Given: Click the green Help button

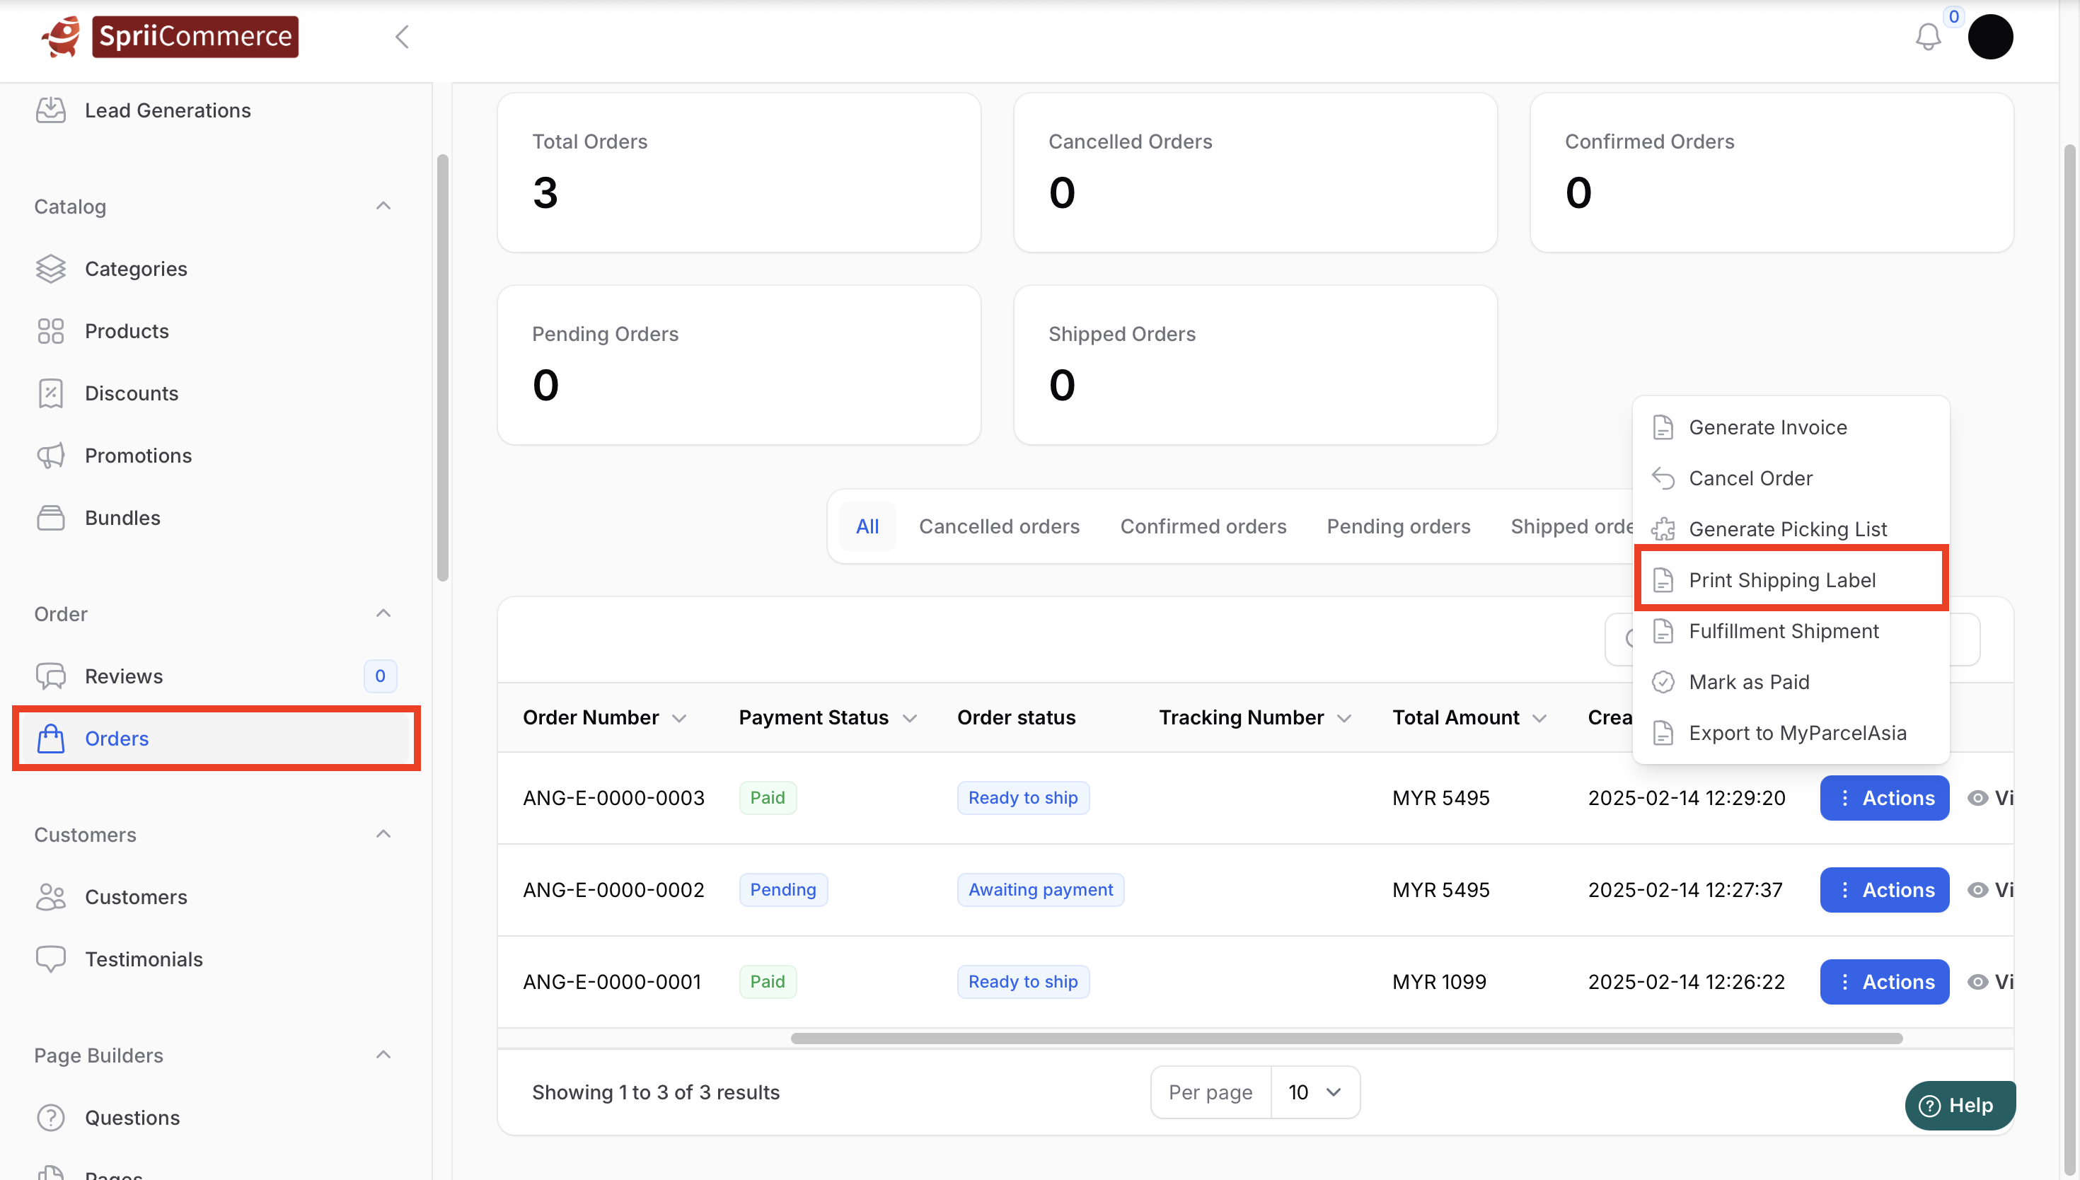Looking at the screenshot, I should pos(1958,1106).
